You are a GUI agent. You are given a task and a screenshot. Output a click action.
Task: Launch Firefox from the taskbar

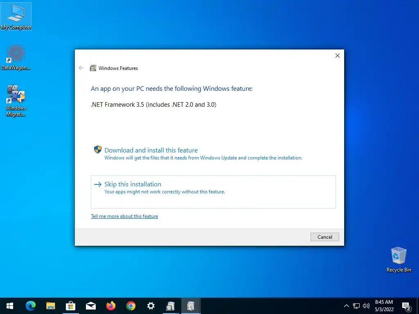point(110,306)
